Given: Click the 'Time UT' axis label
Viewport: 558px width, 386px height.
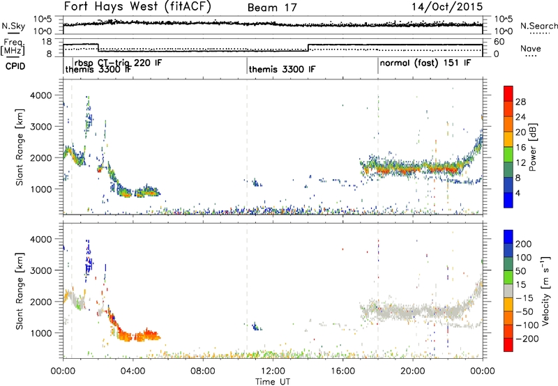Looking at the screenshot, I should tap(273, 381).
